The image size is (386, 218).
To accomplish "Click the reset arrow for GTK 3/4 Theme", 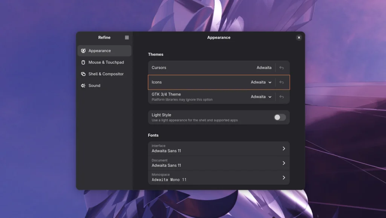I will 282,97.
